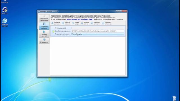
Task: Click Сохранить запрос как toolbar button
Action: (107, 23)
